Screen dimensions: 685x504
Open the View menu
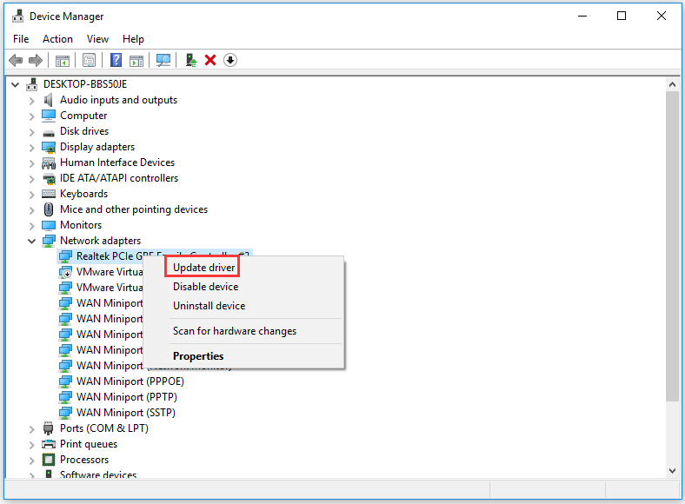pos(97,39)
